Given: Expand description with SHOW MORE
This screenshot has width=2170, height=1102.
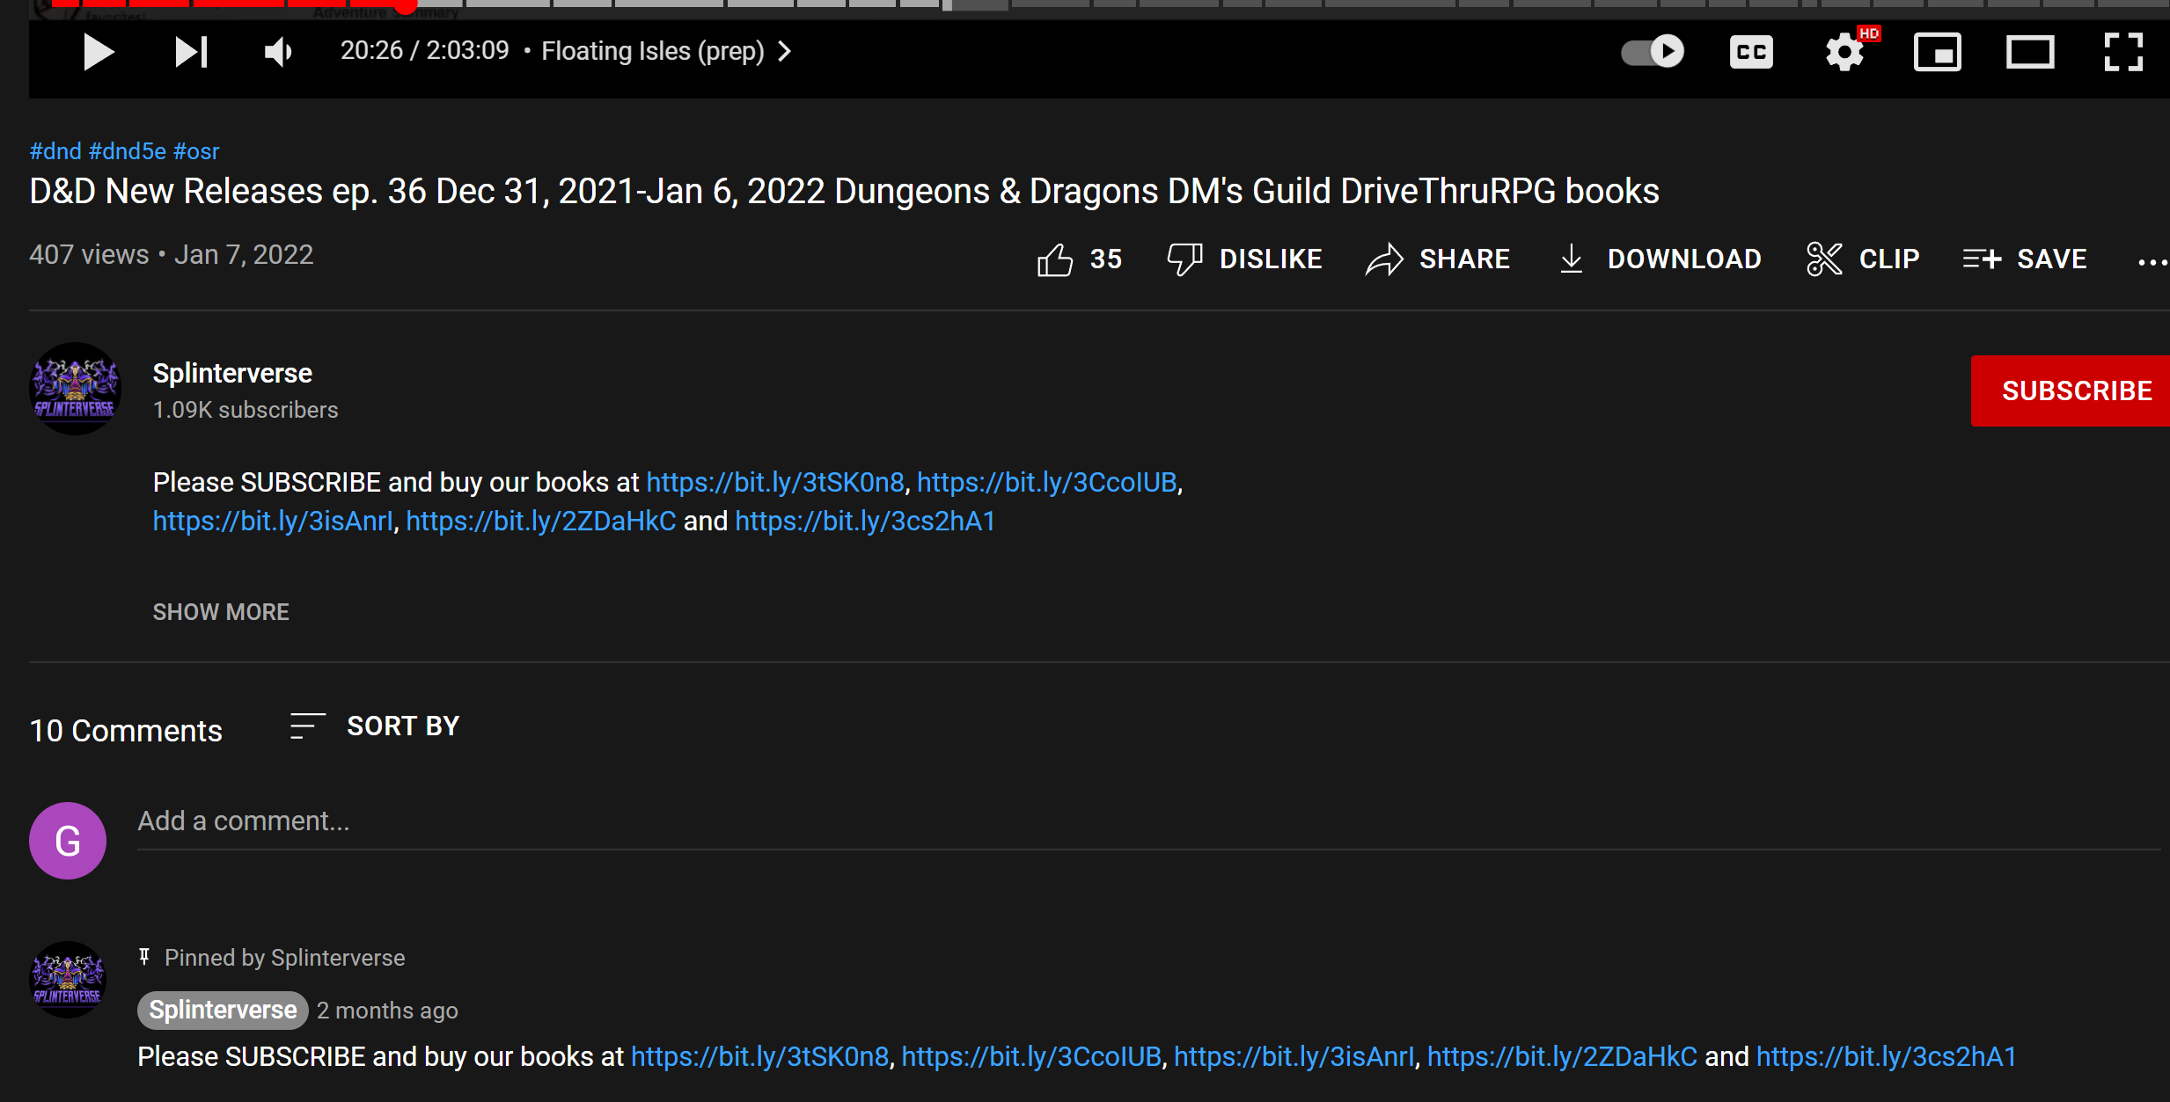Looking at the screenshot, I should [221, 612].
